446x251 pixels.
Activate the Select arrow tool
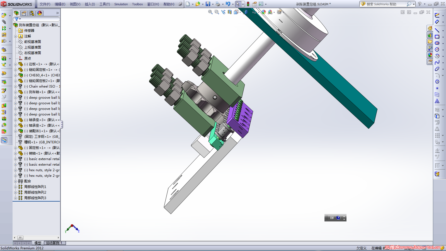pos(238,4)
